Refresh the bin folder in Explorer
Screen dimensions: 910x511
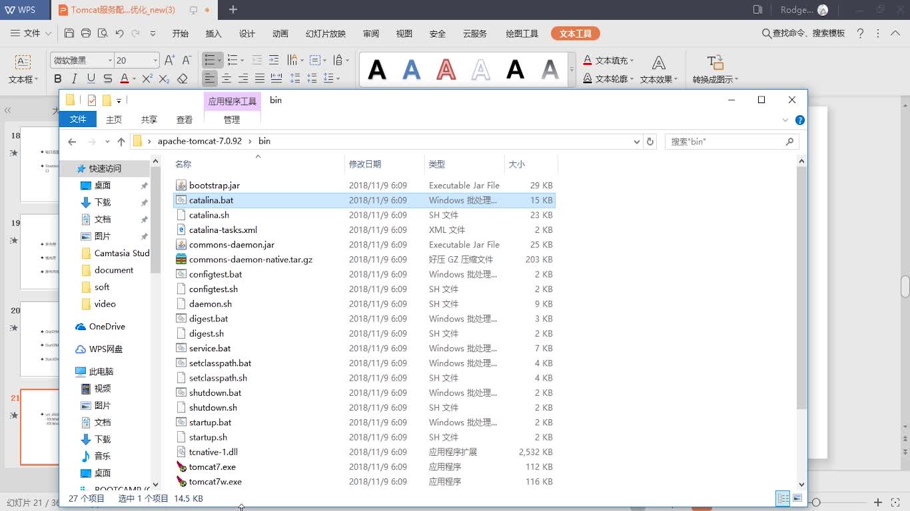tap(651, 141)
